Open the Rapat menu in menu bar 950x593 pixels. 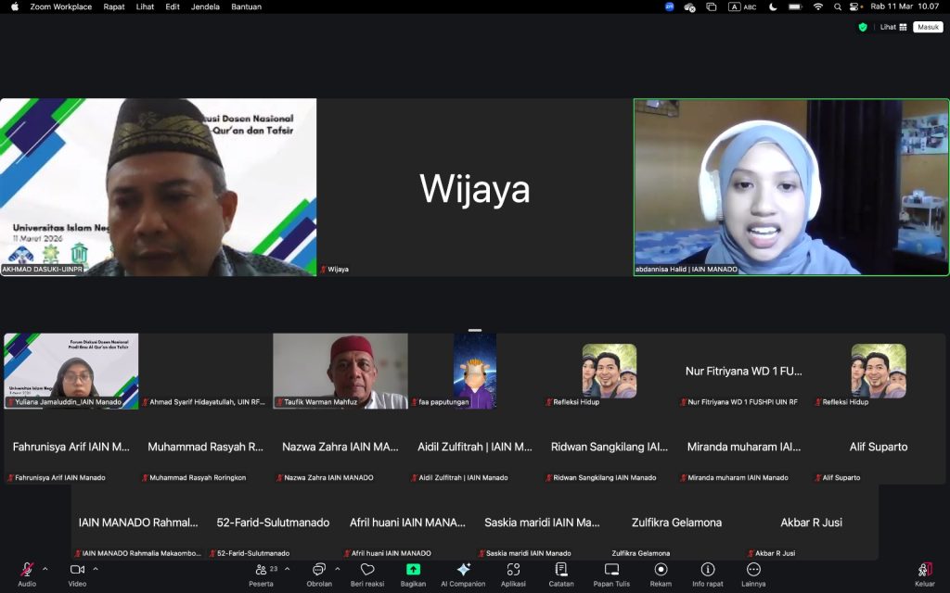pyautogui.click(x=114, y=6)
